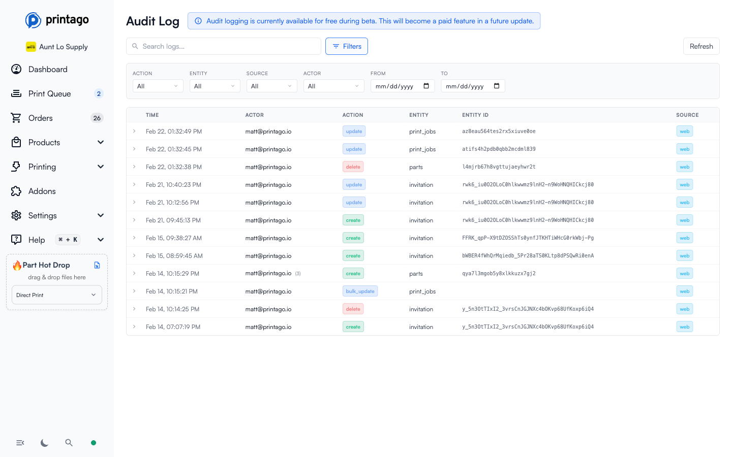Open the Dashboard from the sidebar

[48, 69]
